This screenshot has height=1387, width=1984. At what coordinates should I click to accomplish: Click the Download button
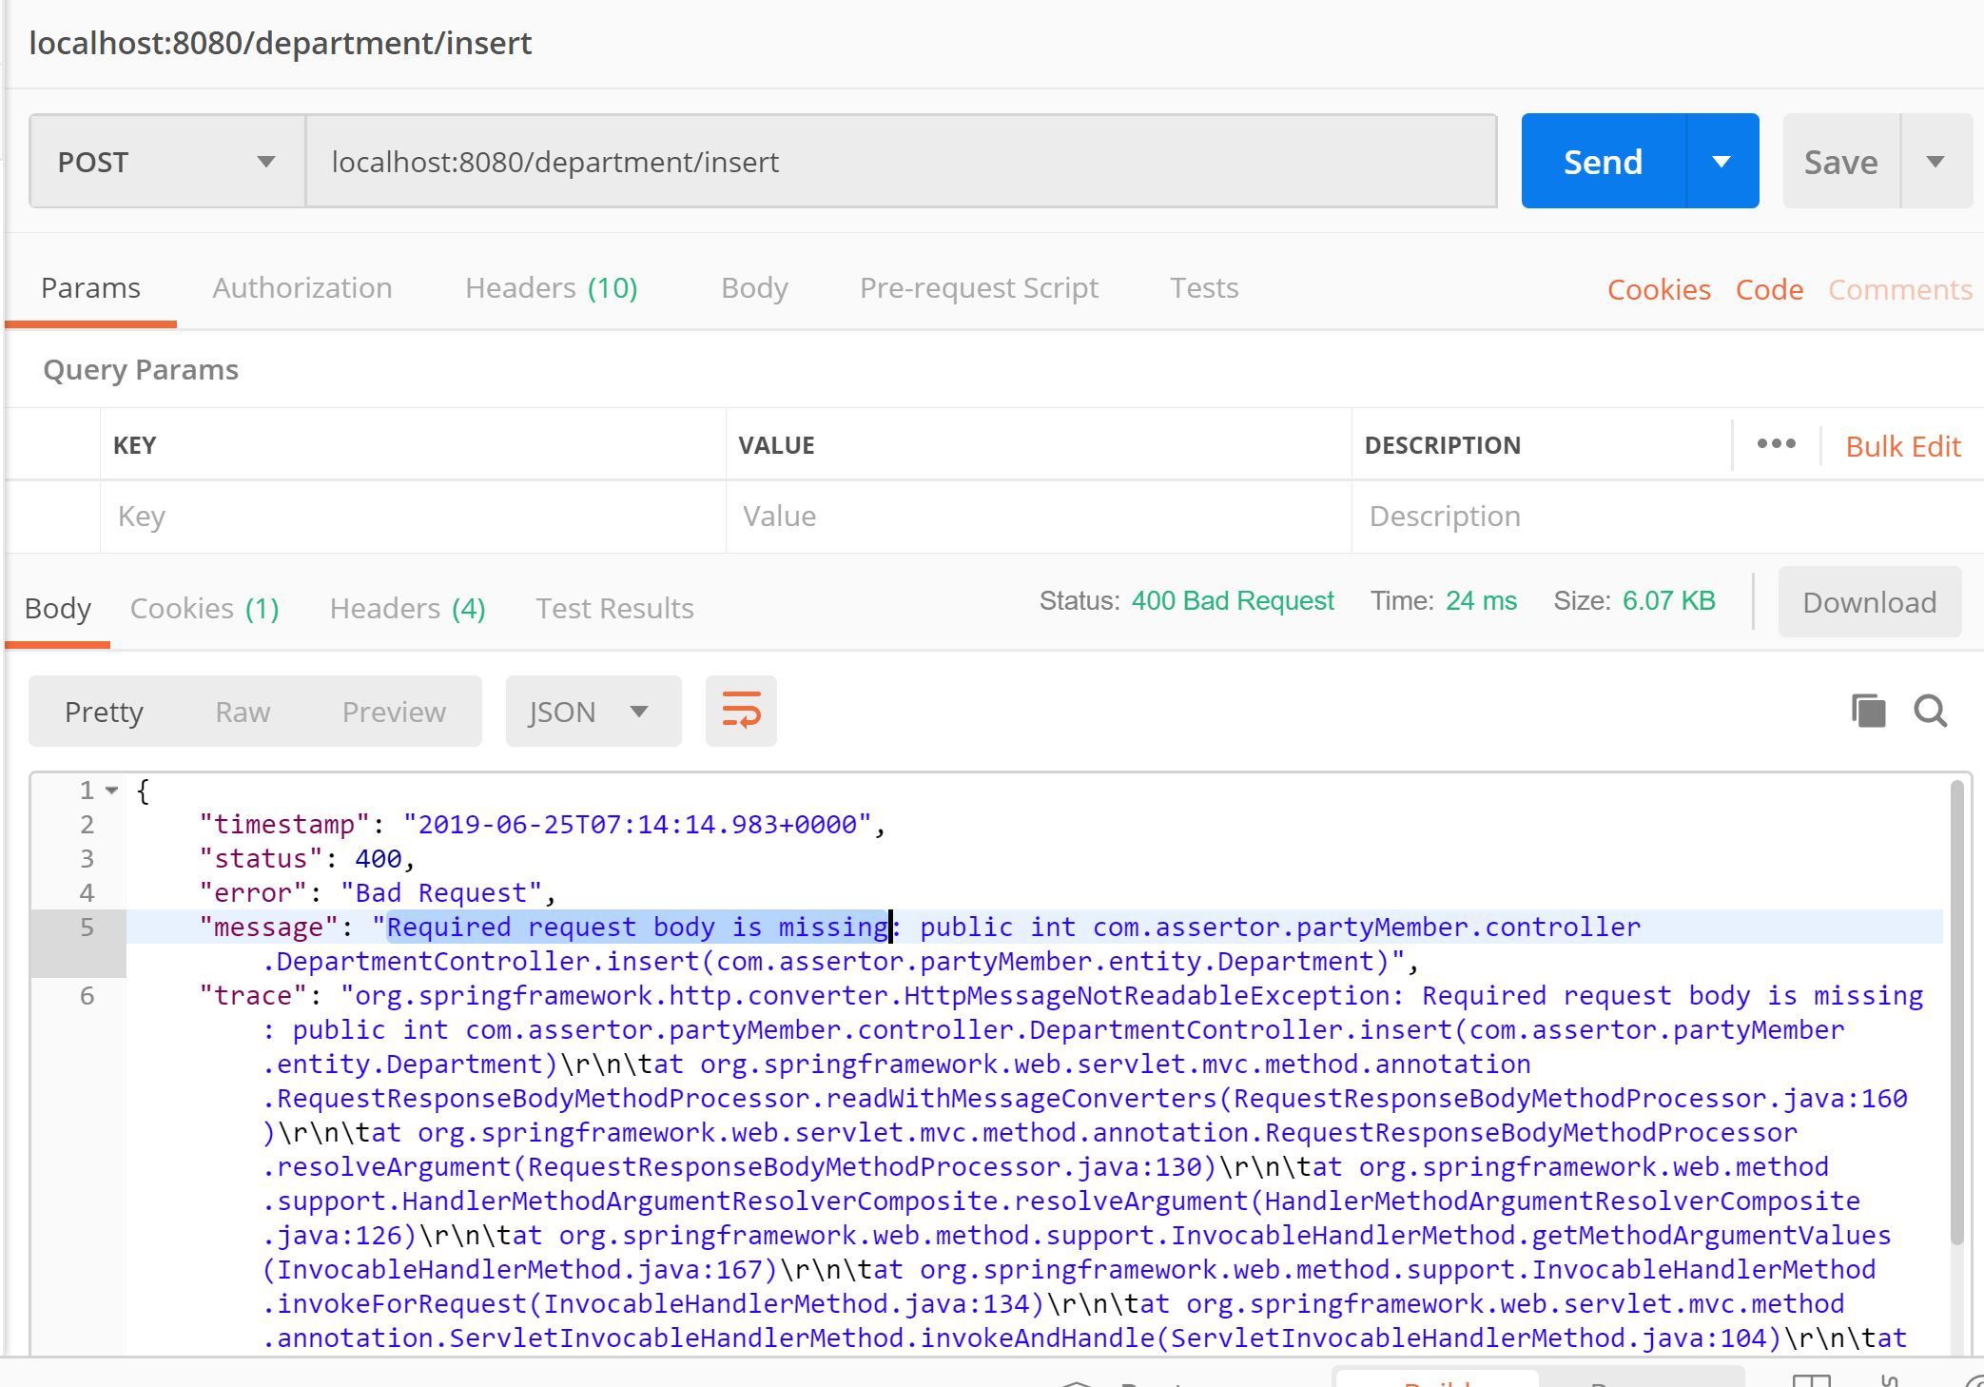[x=1869, y=602]
